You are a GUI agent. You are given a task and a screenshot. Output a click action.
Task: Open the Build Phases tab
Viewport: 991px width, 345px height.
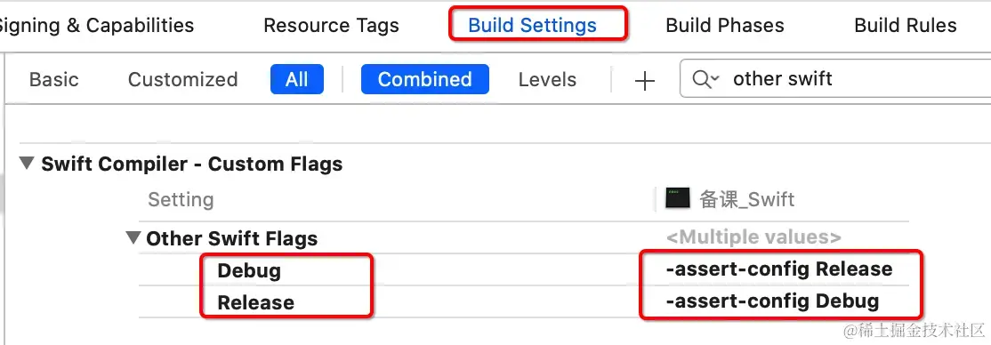[x=725, y=25]
